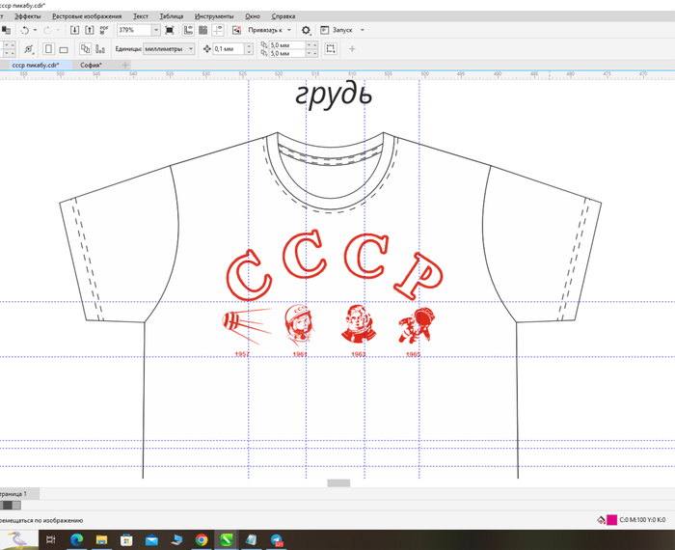Set landscape page orientation

(x=64, y=49)
